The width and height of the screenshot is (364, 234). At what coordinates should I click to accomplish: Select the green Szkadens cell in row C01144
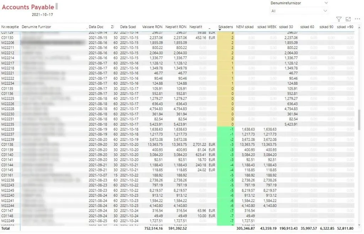225,165
